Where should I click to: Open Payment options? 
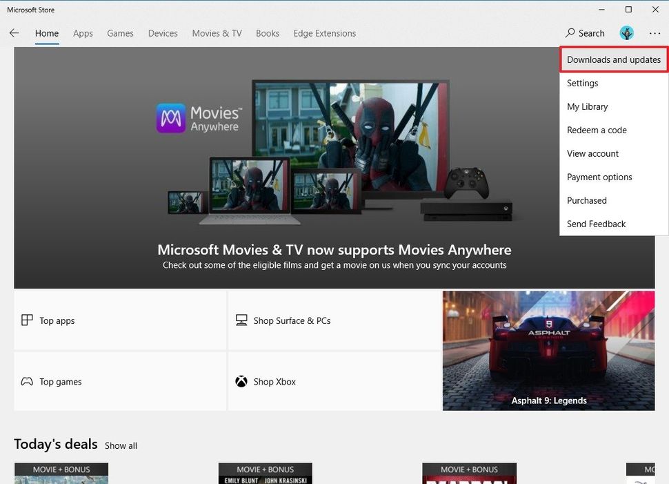(x=599, y=177)
